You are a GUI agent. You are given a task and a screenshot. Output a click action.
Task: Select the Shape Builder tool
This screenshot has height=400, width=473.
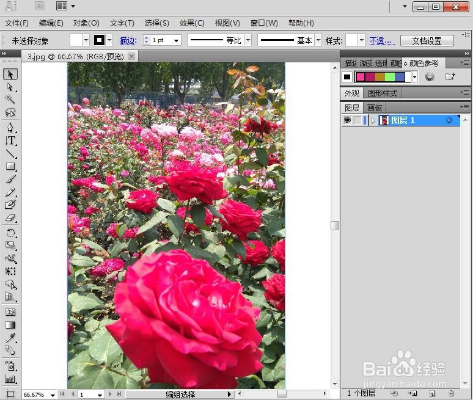[x=10, y=284]
